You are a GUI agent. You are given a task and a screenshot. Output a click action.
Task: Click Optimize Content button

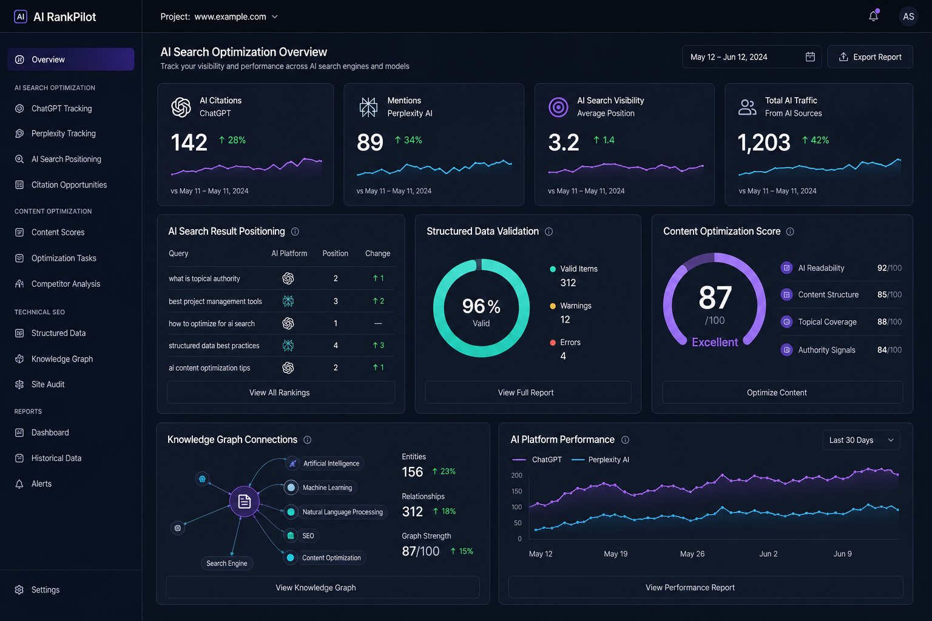pyautogui.click(x=782, y=392)
